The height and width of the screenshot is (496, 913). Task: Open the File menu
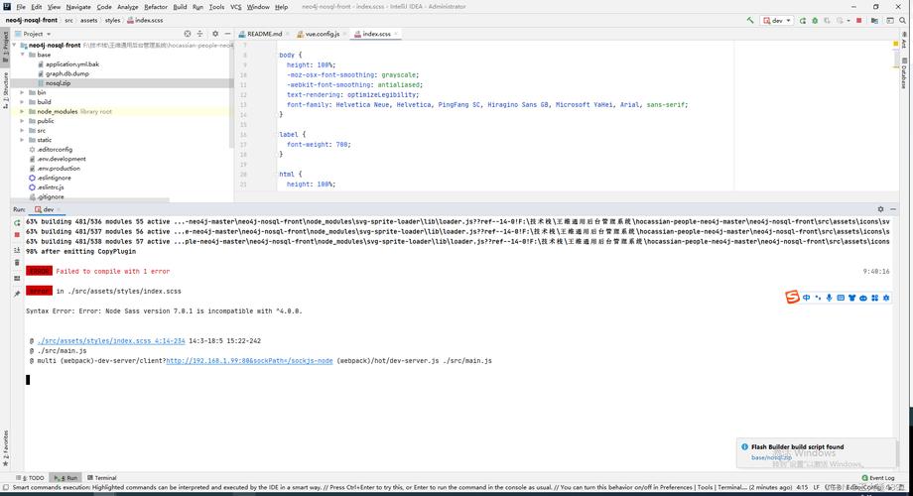[x=21, y=7]
